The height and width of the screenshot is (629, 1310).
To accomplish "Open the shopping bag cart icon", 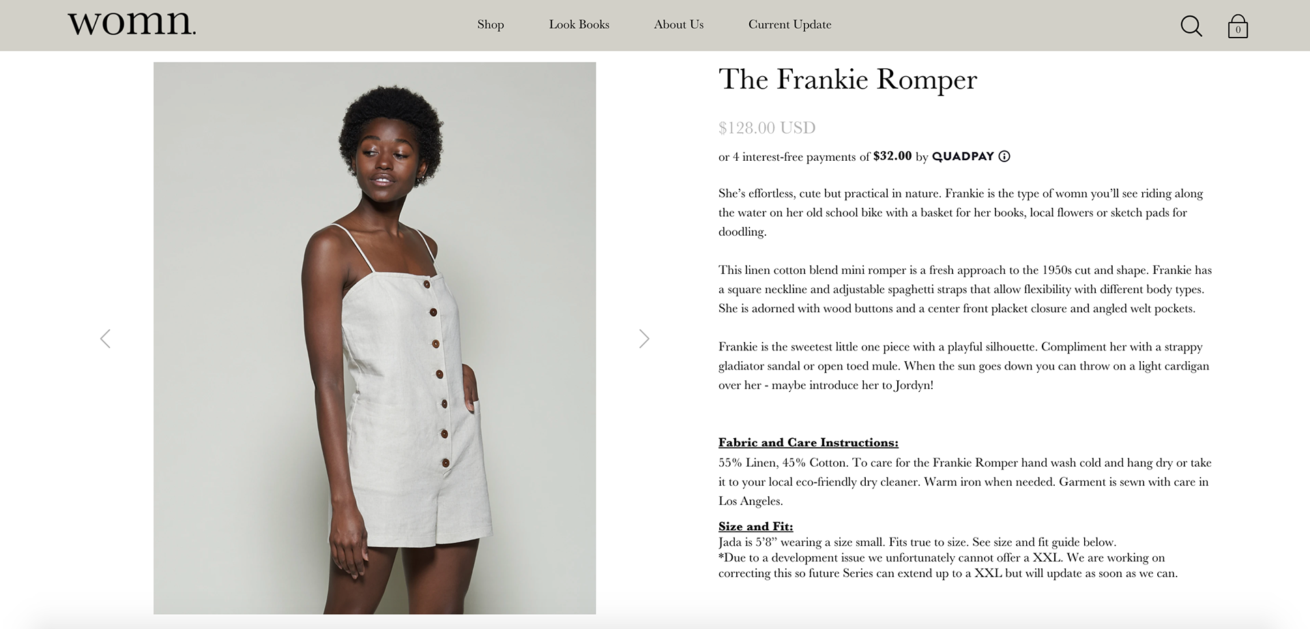I will (1238, 26).
